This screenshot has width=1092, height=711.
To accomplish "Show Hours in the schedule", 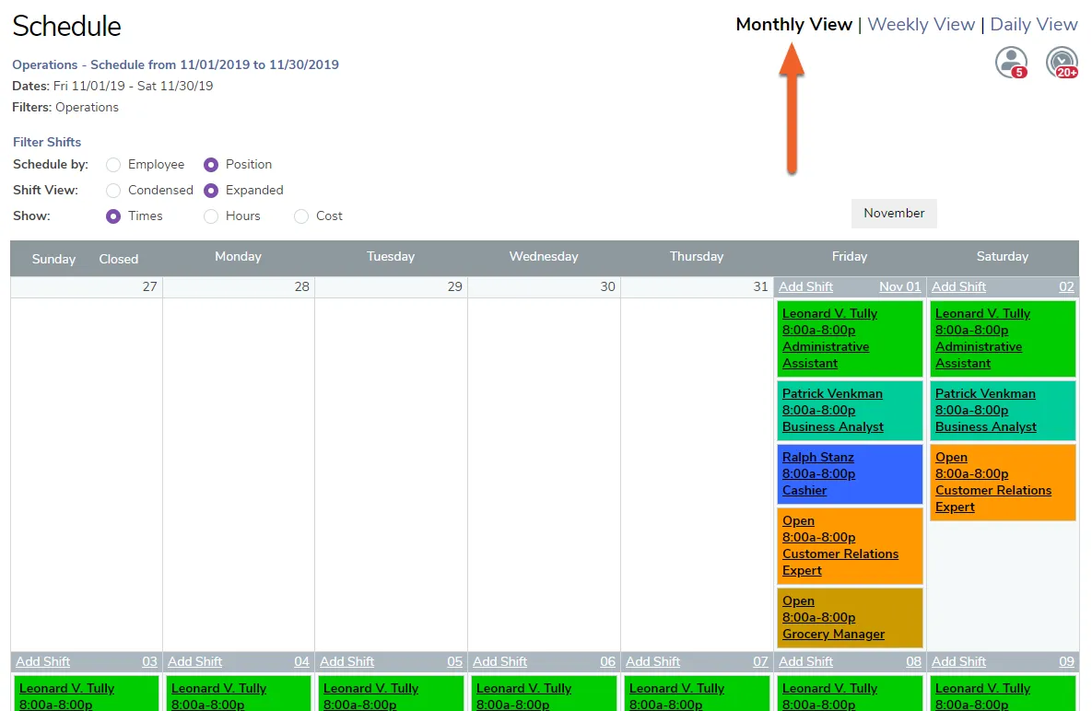I will point(211,216).
